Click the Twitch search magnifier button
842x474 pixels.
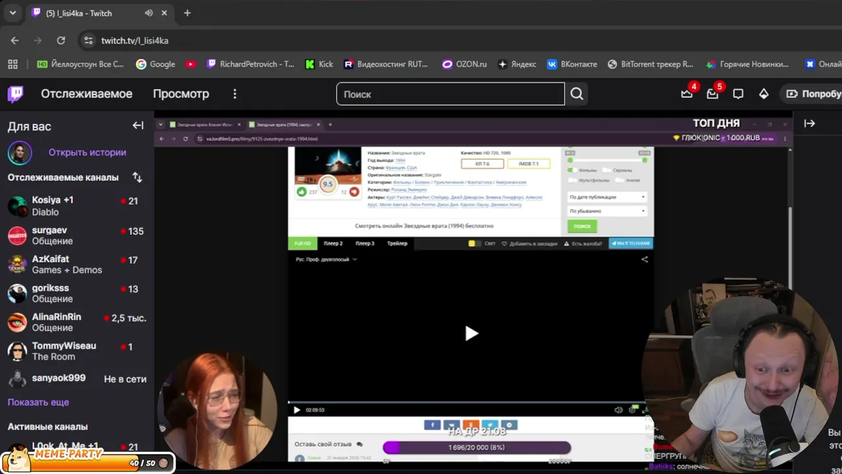[577, 94]
